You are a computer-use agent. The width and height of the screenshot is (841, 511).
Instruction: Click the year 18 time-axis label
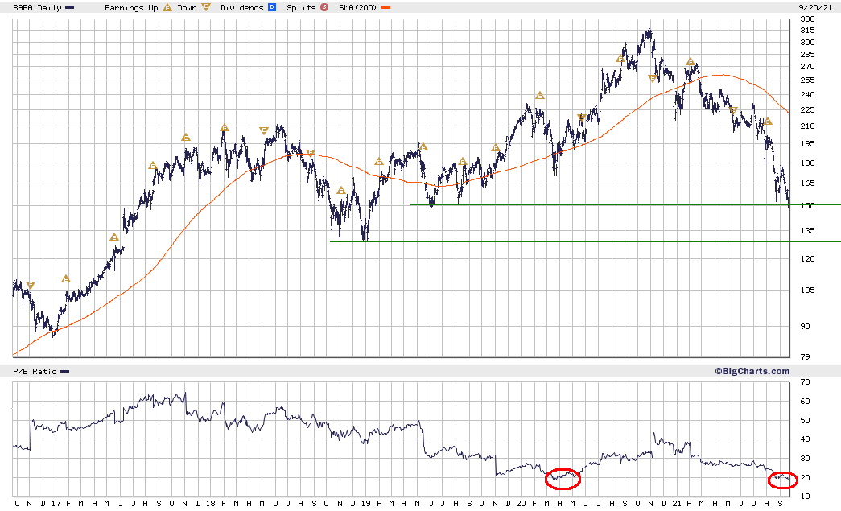[x=210, y=504]
